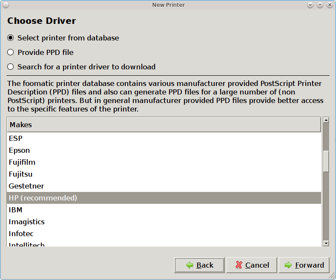
Task: Click the Back button
Action: point(199,265)
